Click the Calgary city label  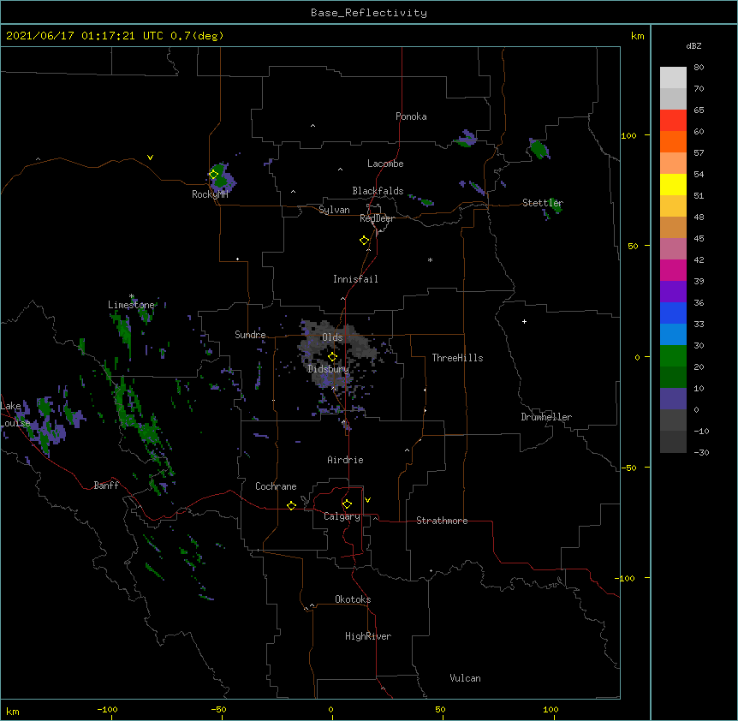pyautogui.click(x=342, y=516)
